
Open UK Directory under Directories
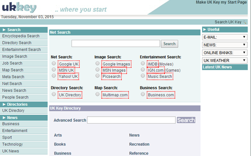(24, 111)
